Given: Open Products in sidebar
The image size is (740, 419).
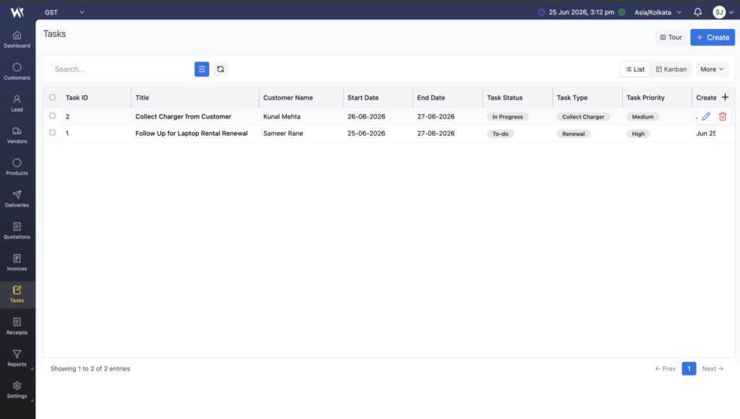Looking at the screenshot, I should click(x=17, y=167).
